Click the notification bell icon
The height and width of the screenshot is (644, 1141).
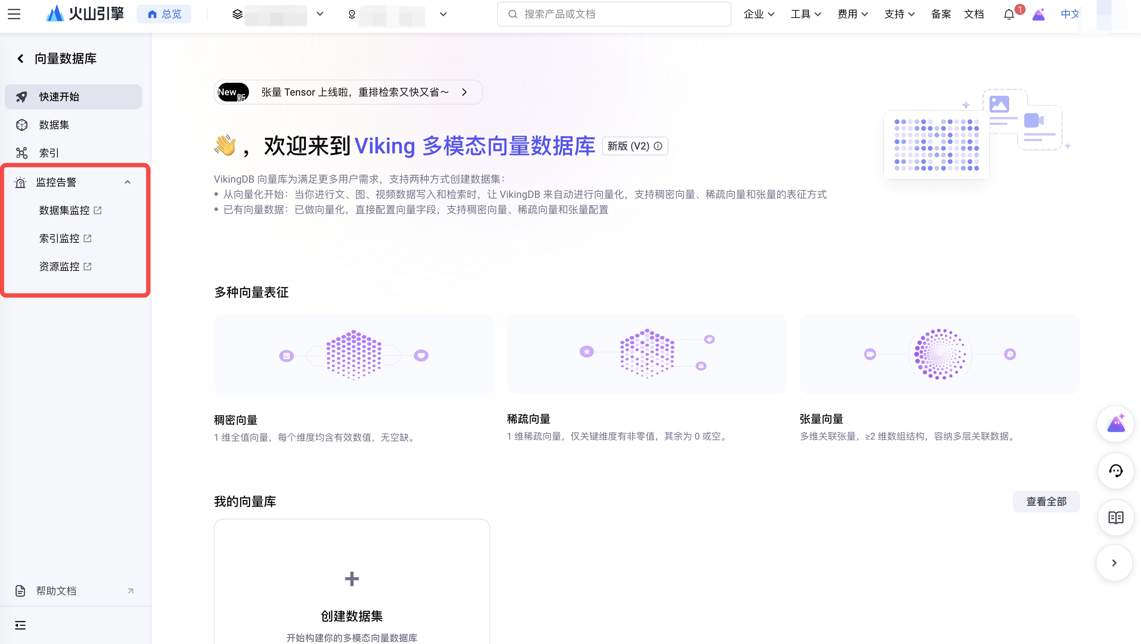click(x=1009, y=14)
